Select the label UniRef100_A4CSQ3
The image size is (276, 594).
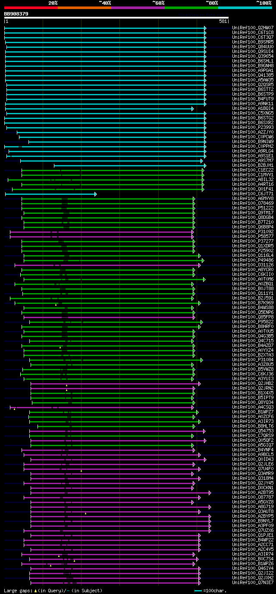click(253, 407)
